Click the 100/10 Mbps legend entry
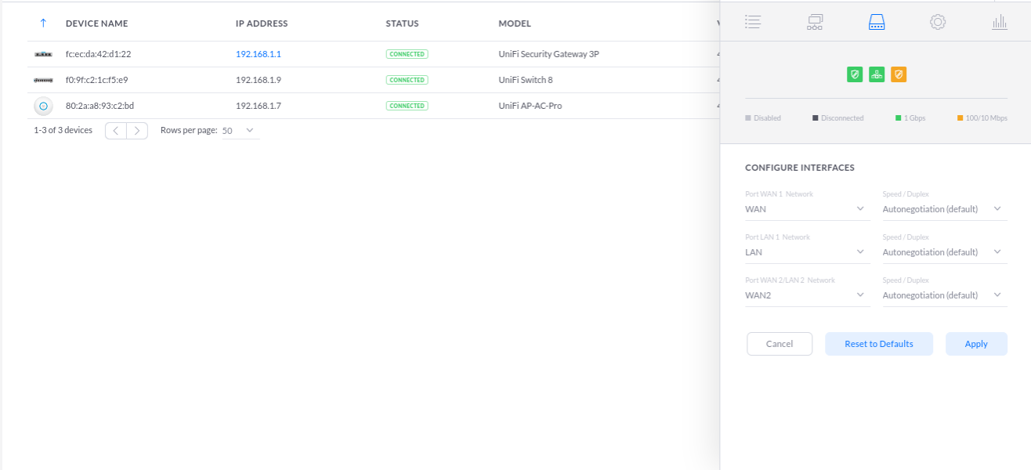1031x470 pixels. coord(982,118)
